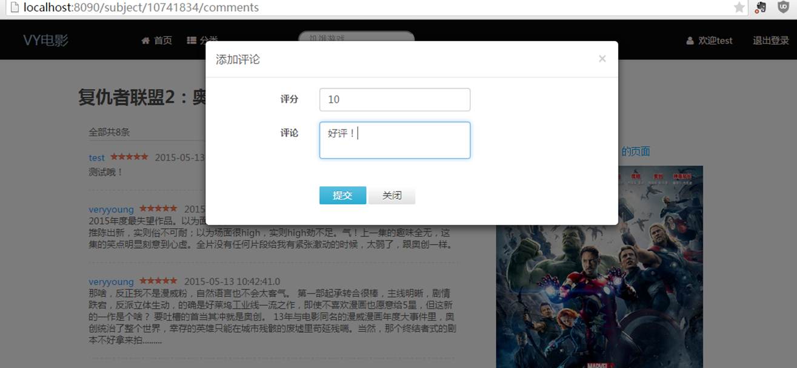The image size is (797, 368).
Task: Open the VY电影 brand link
Action: 46,41
